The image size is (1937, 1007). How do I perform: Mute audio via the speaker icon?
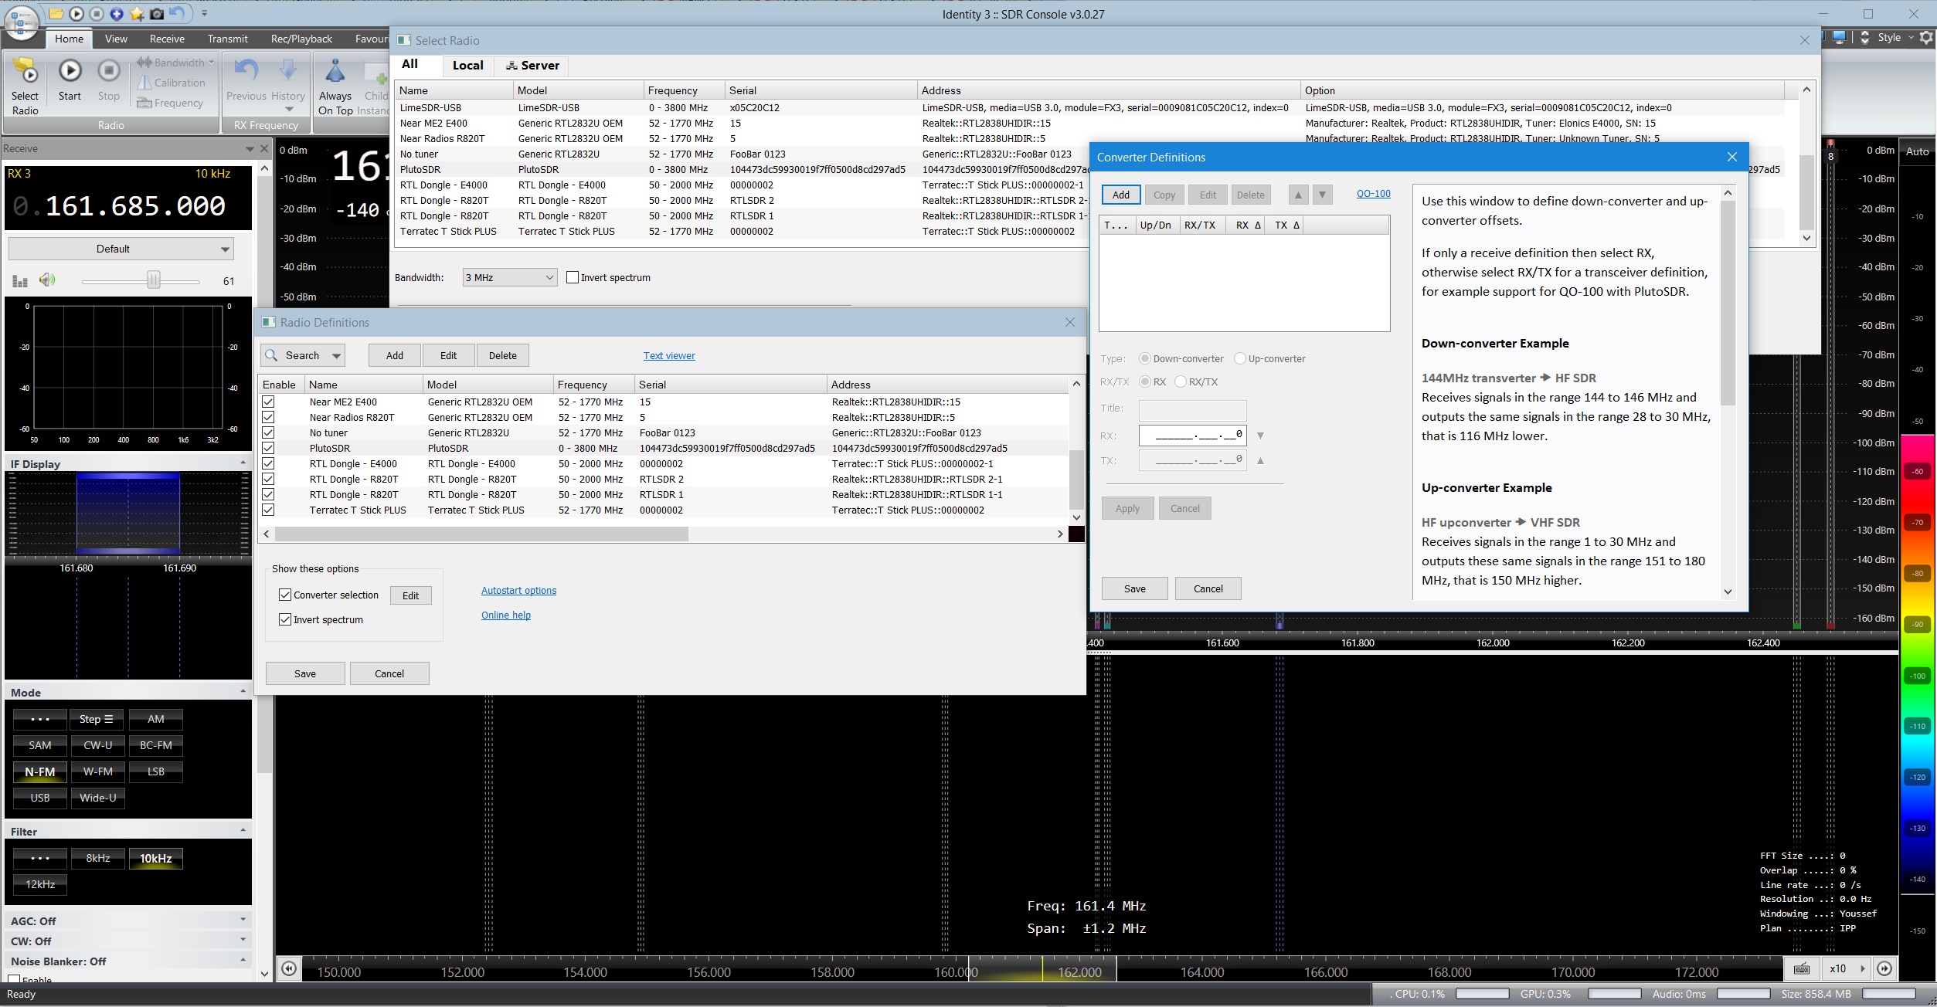47,280
